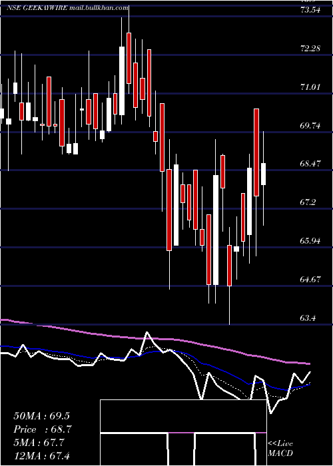Viewport: 333px width, 466px height.
Task: Click the 67.2 price axis label
Action: pyautogui.click(x=308, y=202)
